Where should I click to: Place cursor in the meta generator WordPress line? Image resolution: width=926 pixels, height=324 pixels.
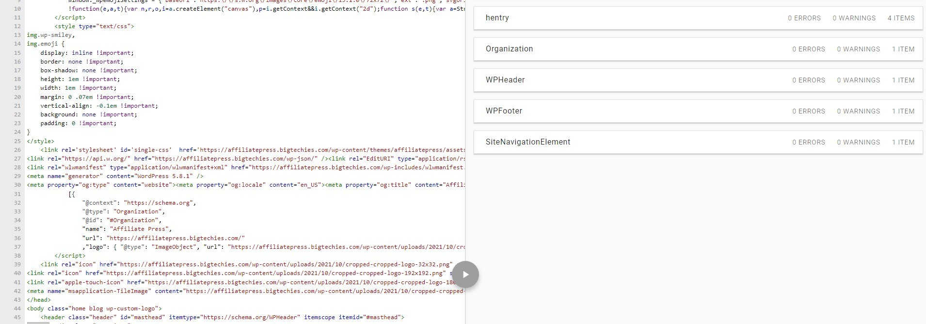pos(115,176)
